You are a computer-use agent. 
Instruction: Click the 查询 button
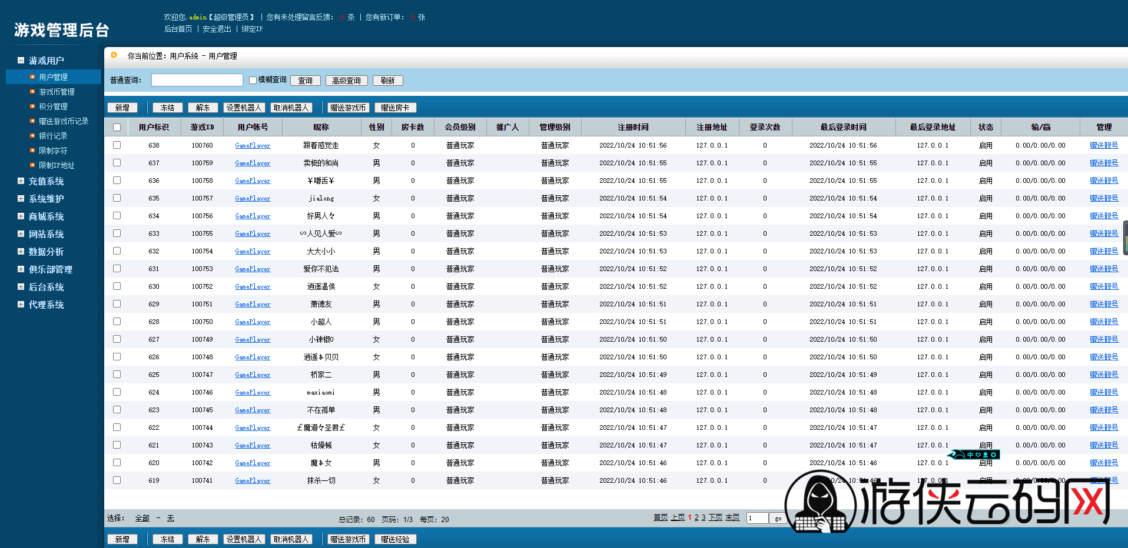306,81
